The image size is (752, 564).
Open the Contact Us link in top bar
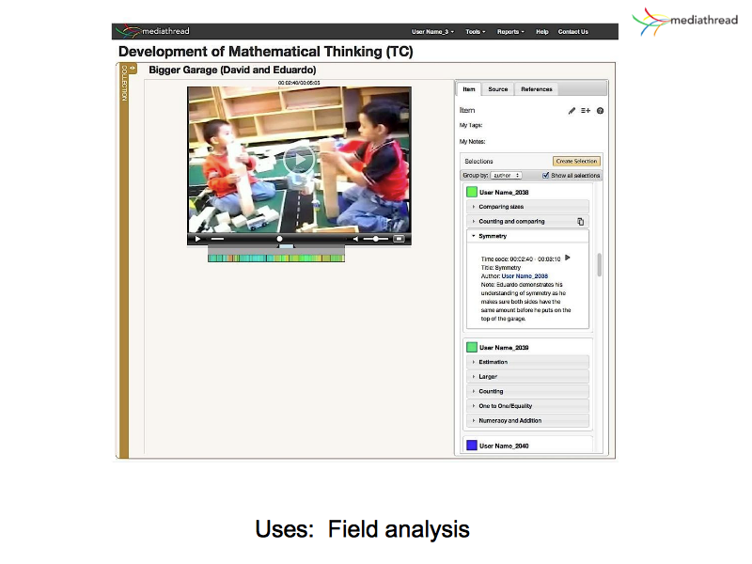pos(572,31)
